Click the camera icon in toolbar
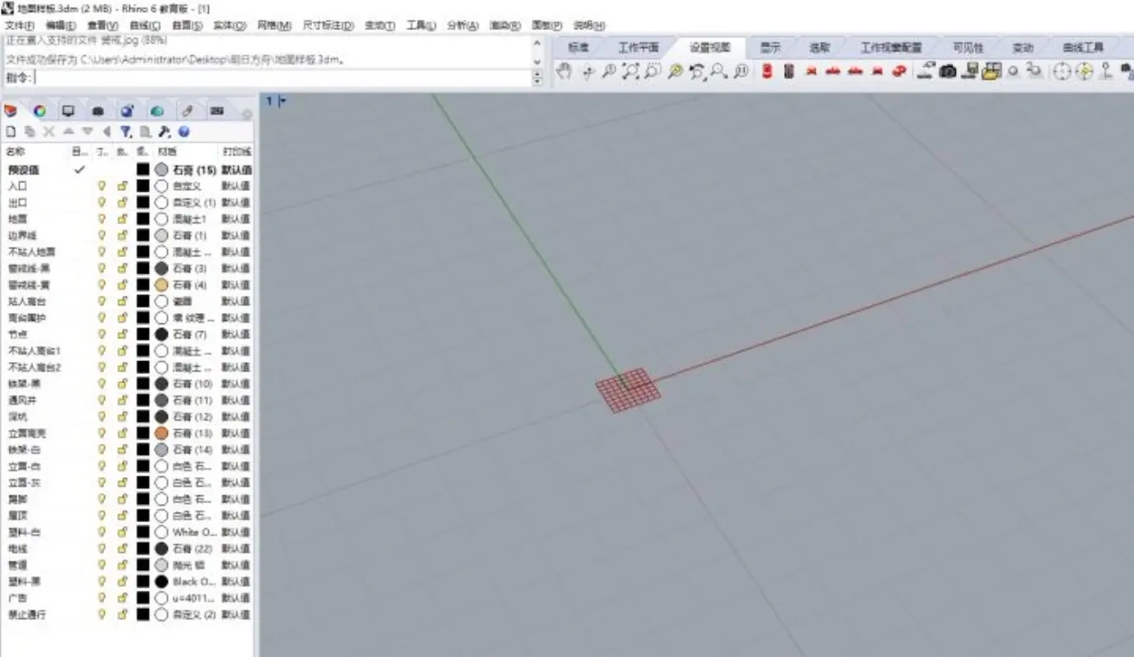This screenshot has width=1134, height=657. point(947,72)
